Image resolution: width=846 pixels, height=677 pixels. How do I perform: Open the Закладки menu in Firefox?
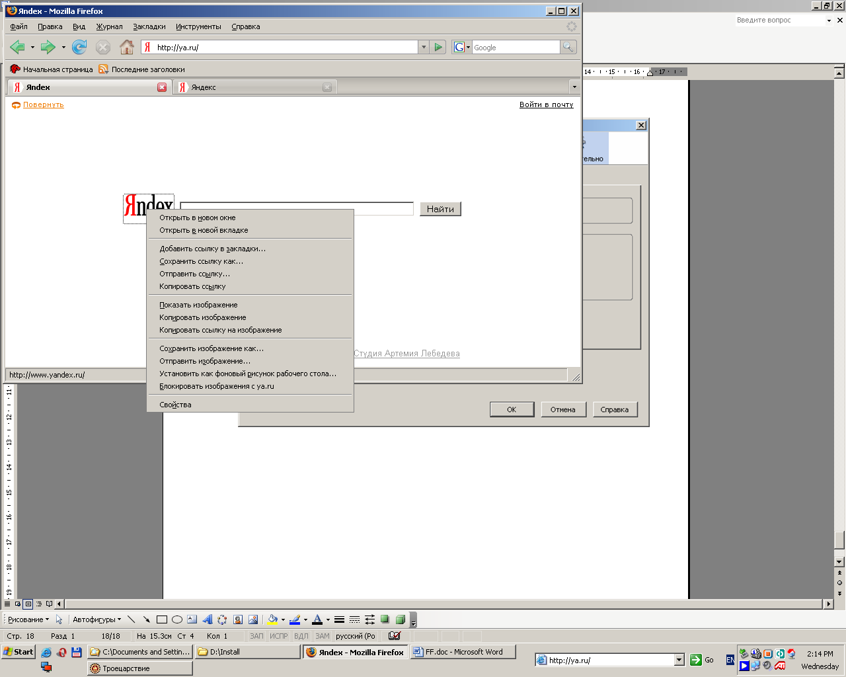(149, 26)
